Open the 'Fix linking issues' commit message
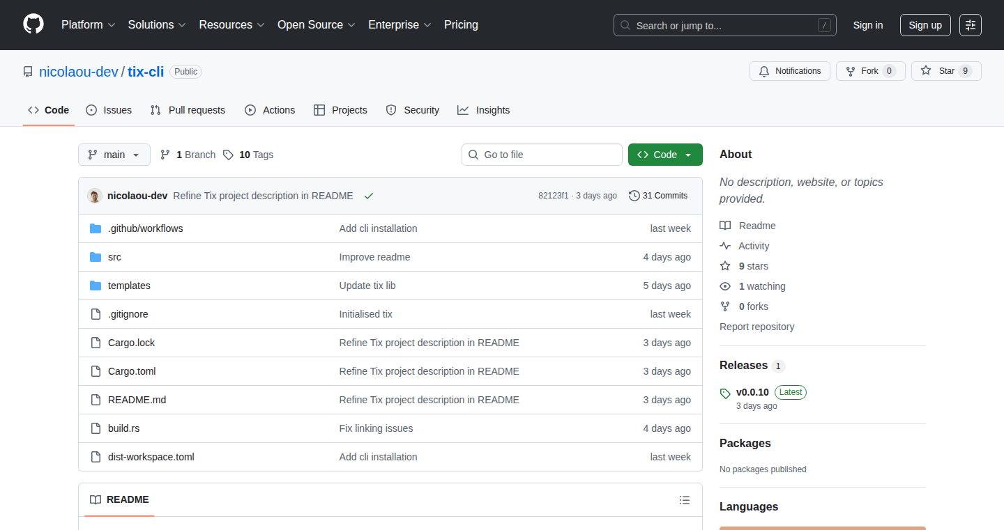 [x=376, y=428]
